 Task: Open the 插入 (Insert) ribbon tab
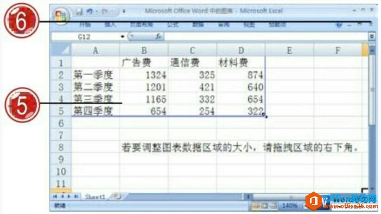[110, 25]
